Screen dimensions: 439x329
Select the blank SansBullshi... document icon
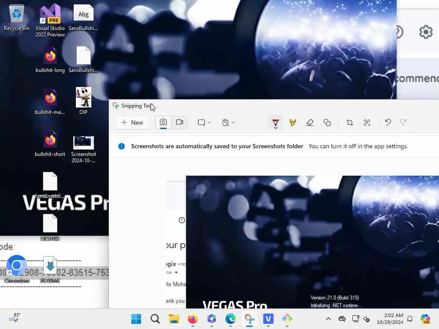pos(83,60)
